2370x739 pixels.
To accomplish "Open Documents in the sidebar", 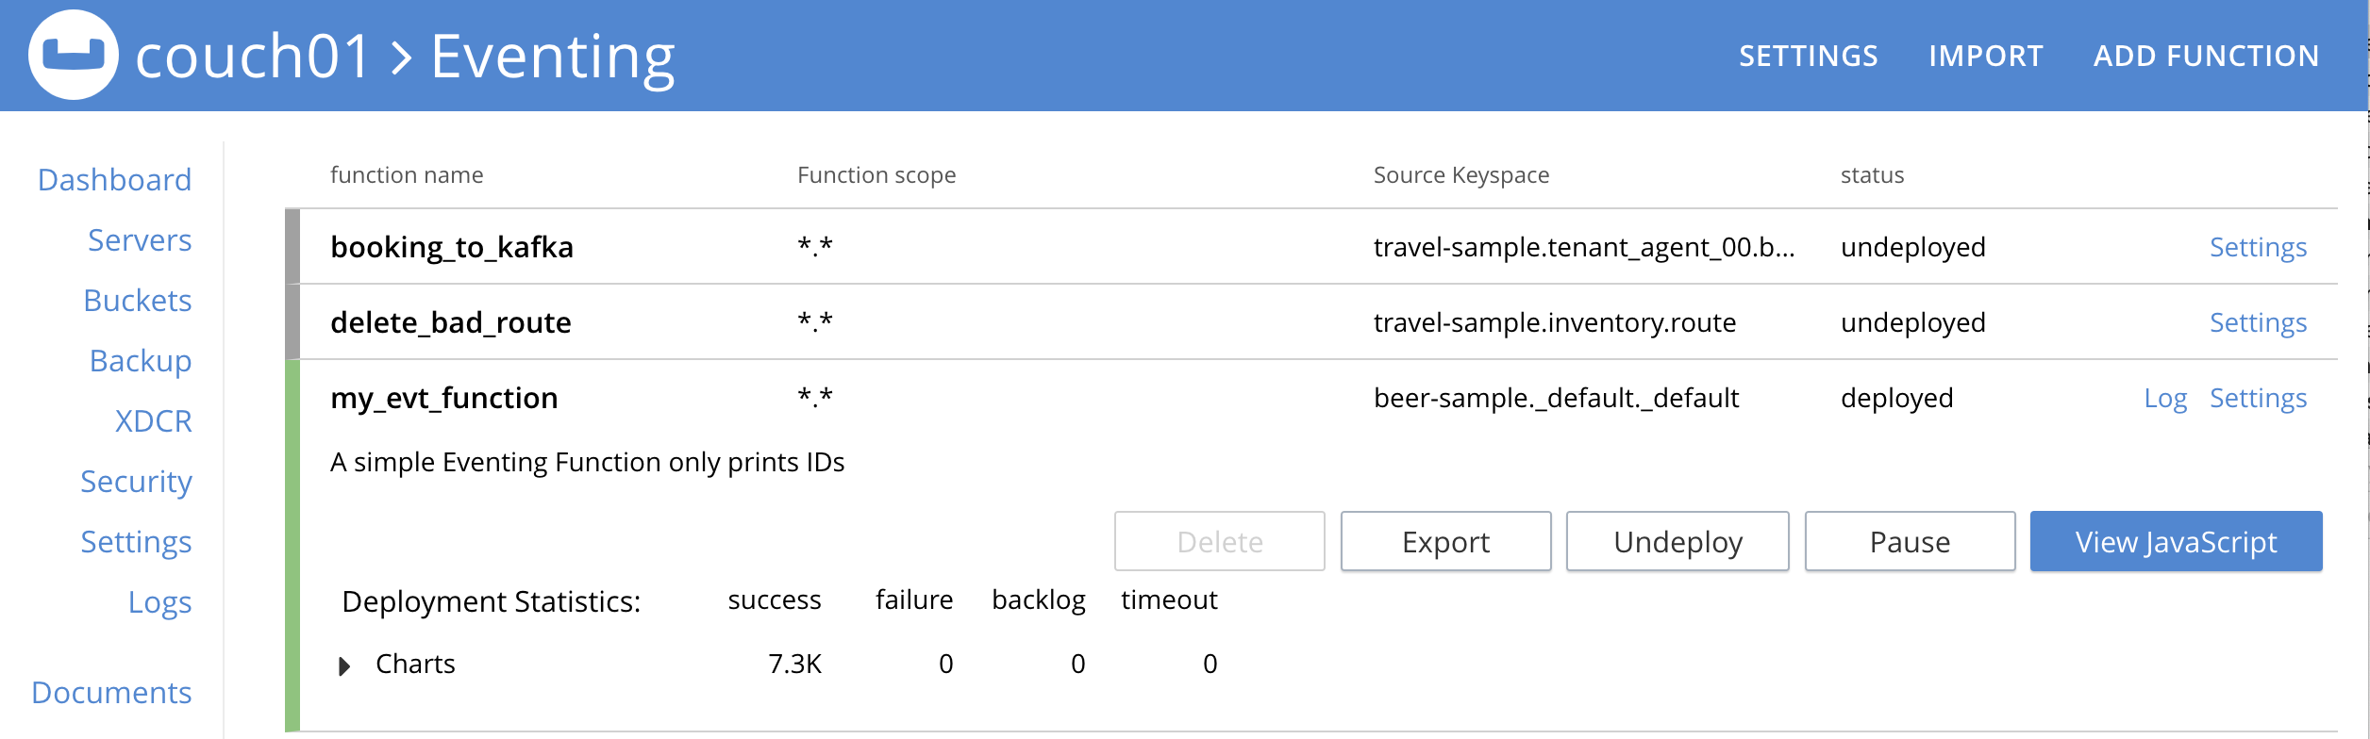I will 111,693.
